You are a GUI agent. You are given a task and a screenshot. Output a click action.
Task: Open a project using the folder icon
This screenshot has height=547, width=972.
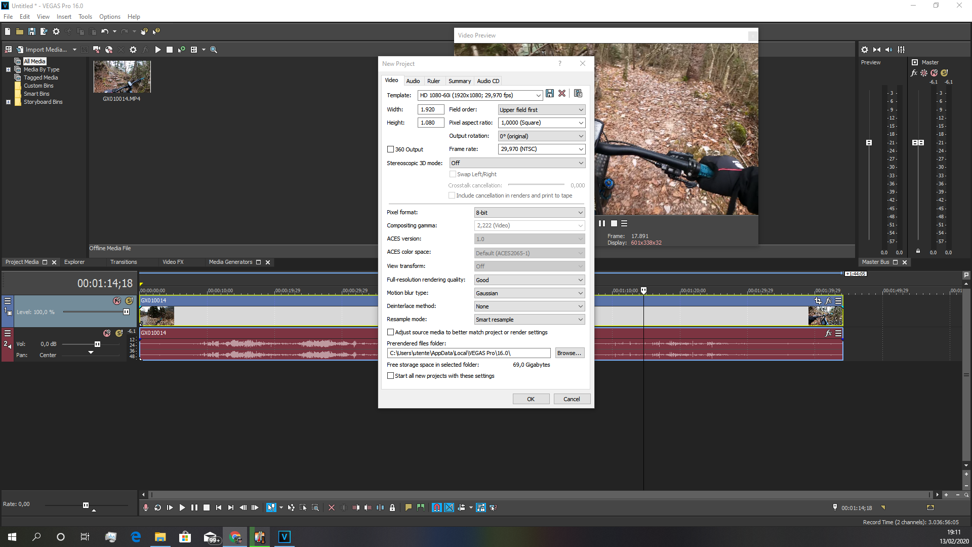click(x=19, y=31)
